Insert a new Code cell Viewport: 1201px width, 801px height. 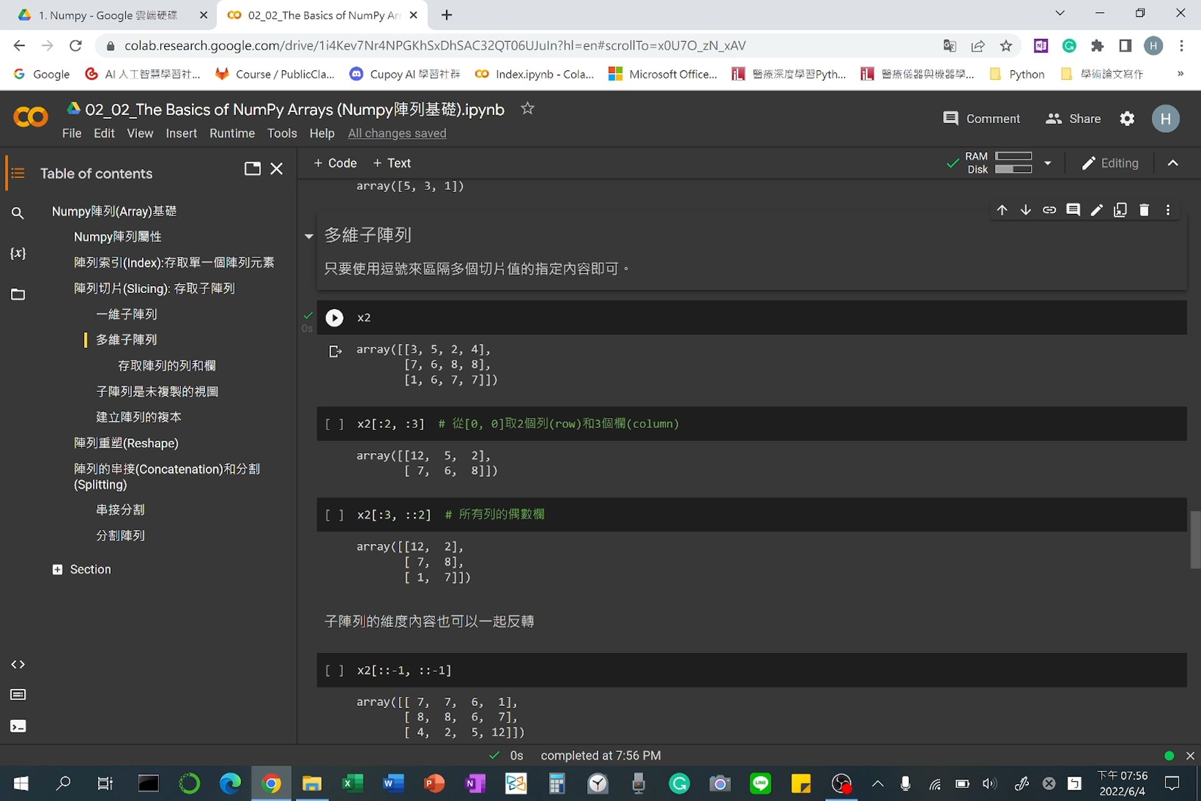click(335, 163)
